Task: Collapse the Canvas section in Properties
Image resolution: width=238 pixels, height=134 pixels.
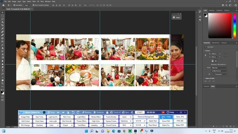Action: (x=204, y=51)
